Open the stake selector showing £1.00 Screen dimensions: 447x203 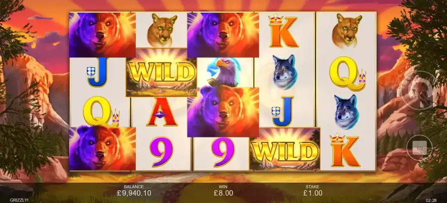[312, 191]
